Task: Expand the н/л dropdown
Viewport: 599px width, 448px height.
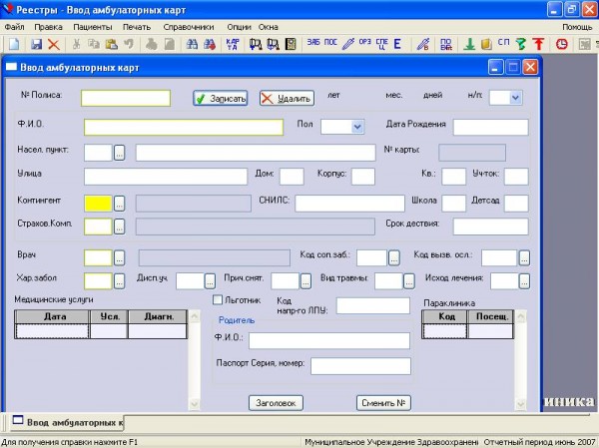Action: pos(515,98)
